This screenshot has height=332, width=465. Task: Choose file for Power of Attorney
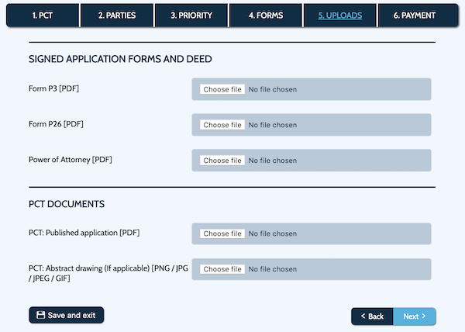click(x=222, y=161)
